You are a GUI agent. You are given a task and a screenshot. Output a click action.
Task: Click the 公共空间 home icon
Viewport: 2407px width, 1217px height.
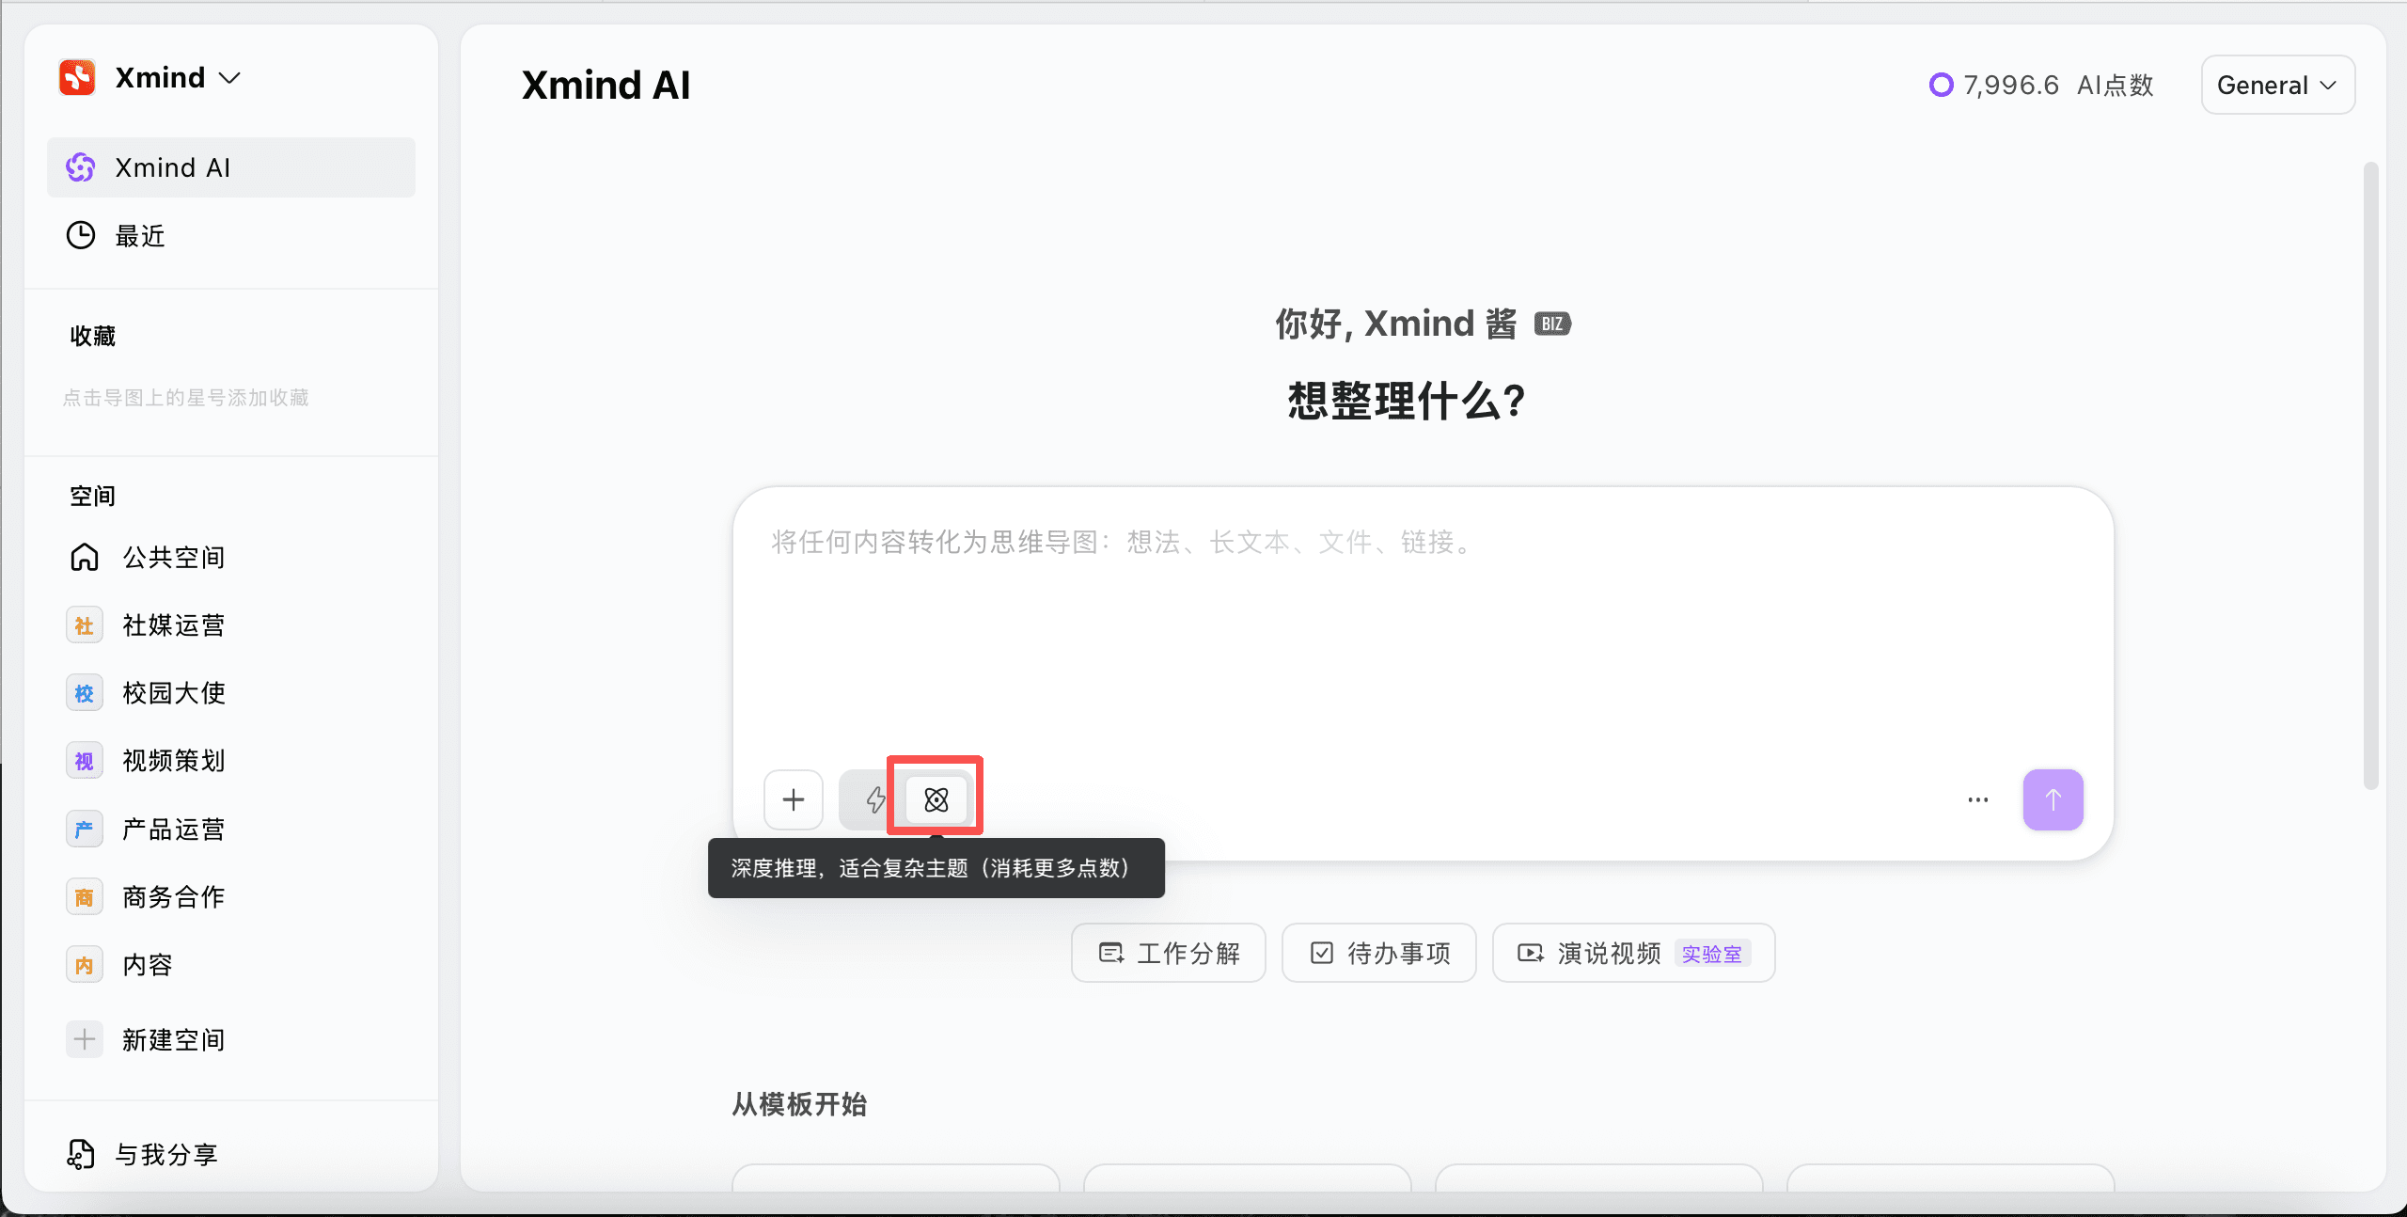pyautogui.click(x=85, y=557)
